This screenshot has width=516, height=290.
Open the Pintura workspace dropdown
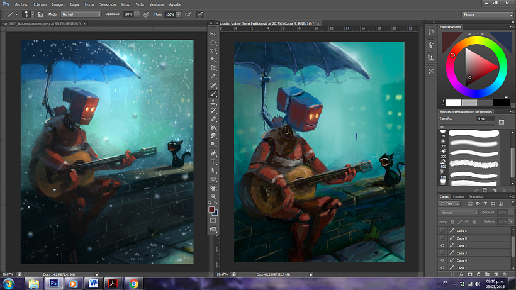(488, 14)
